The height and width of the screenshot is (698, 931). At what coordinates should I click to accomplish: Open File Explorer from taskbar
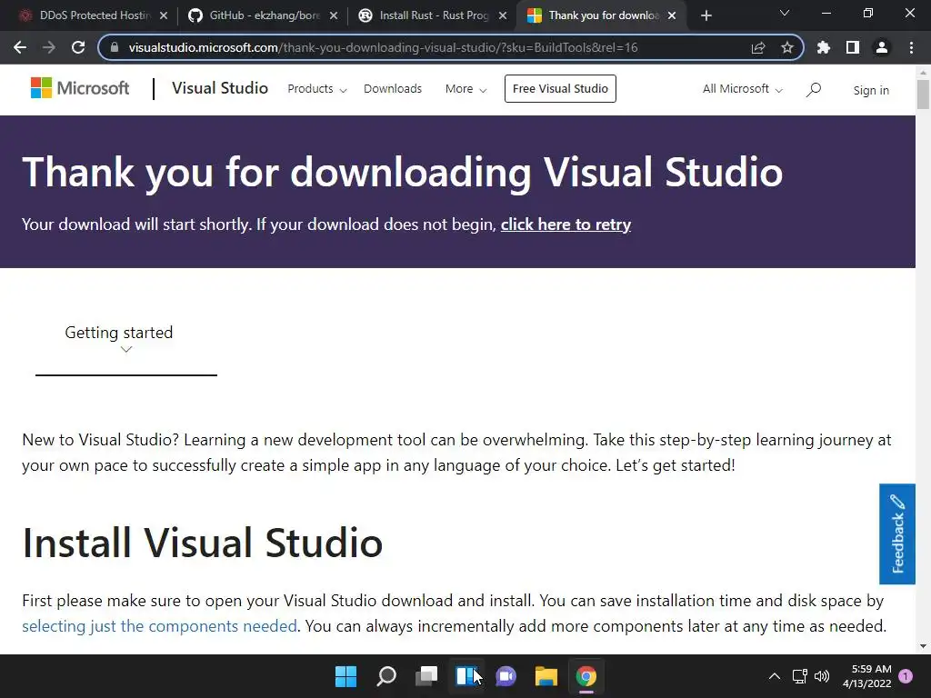(546, 676)
